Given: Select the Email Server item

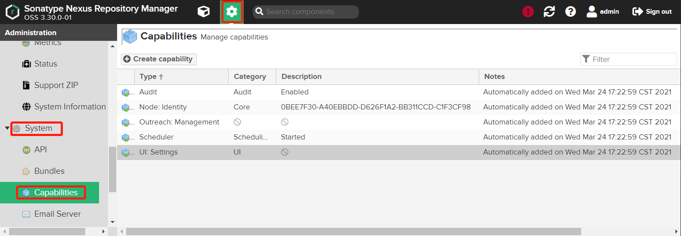Looking at the screenshot, I should point(57,214).
